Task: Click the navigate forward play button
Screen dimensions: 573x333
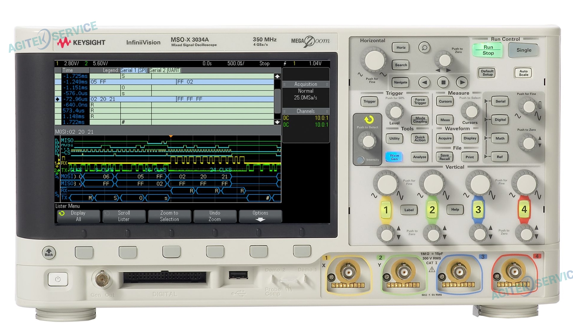Action: pos(462,82)
